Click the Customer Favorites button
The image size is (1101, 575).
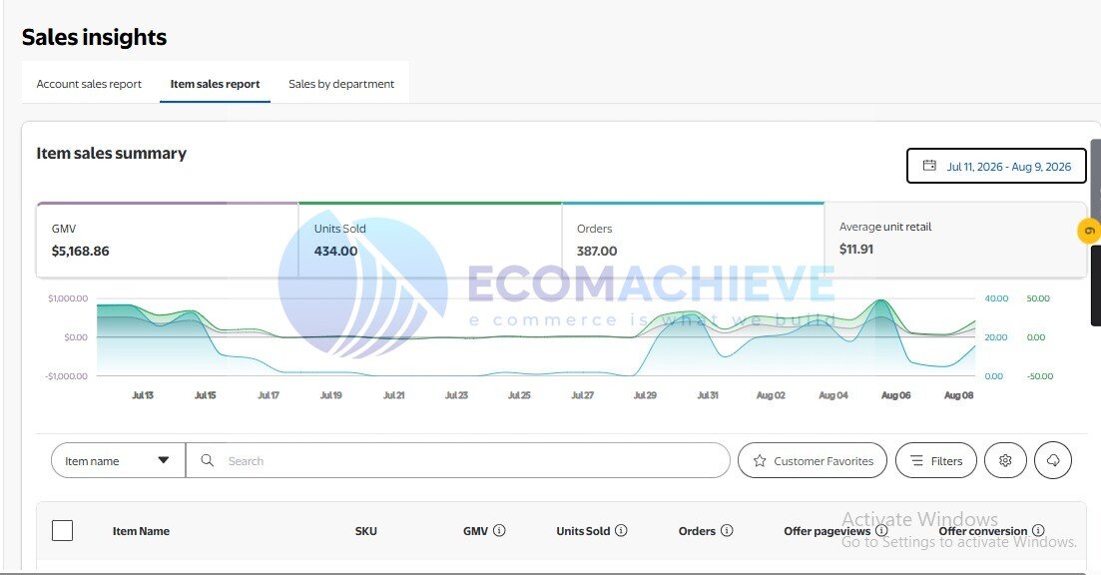tap(813, 460)
